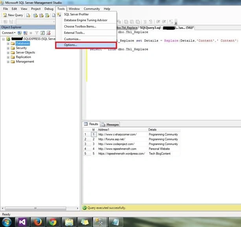Open the Connect dropdown in Object Explorer
This screenshot has height=227, width=241.
tap(9, 33)
